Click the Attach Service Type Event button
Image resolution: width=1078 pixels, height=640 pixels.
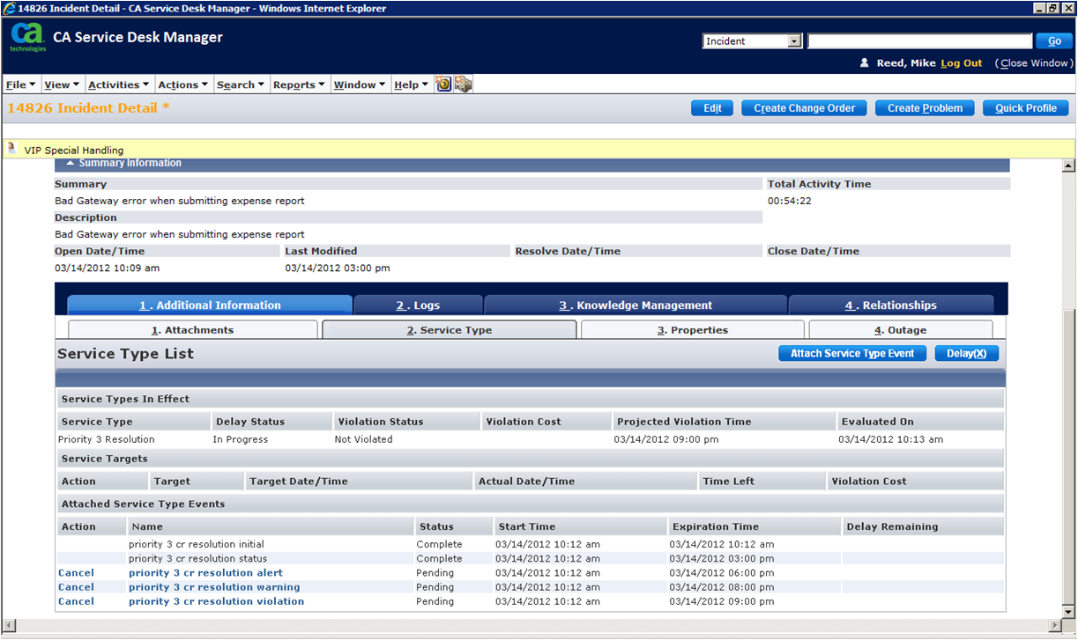[852, 353]
